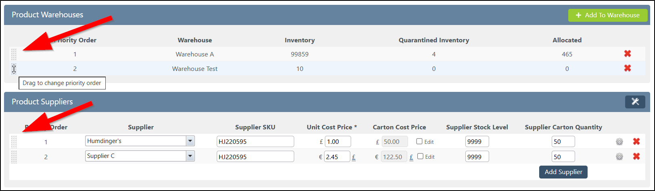This screenshot has height=191, width=655.
Task: Click the tools icon in Product Suppliers header
Action: click(635, 102)
